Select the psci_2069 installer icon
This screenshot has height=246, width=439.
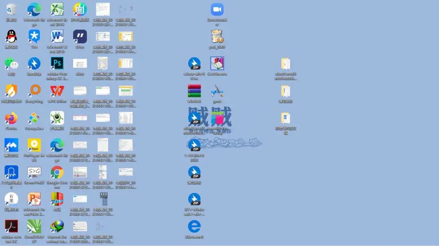point(217,37)
